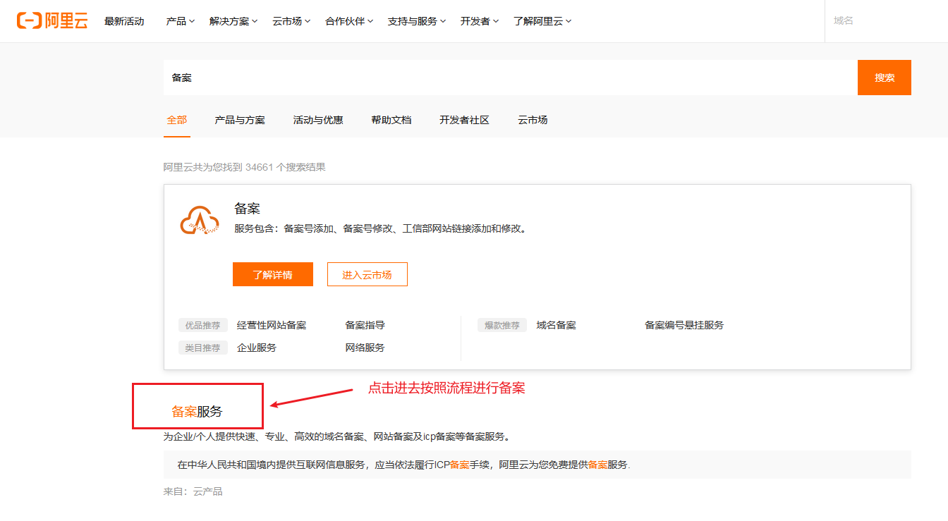Screen dimensions: 948x521
Task: Click the orange 搜索 button
Action: tap(884, 78)
